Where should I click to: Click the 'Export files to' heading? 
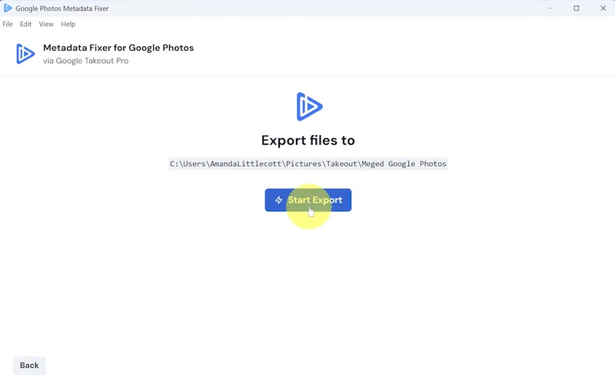point(308,141)
